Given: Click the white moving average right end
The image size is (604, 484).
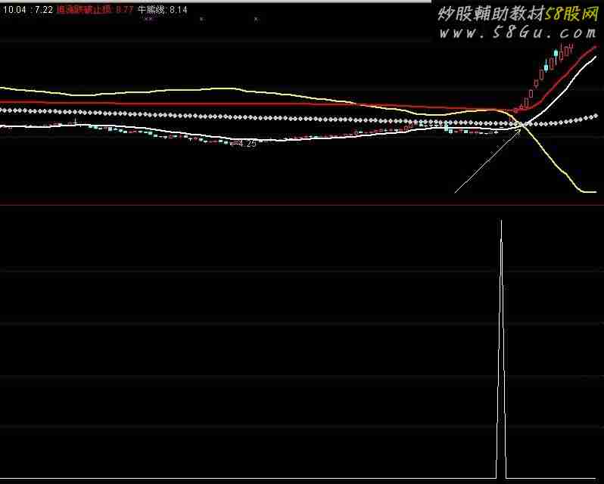Looking at the screenshot, I should tap(596, 56).
